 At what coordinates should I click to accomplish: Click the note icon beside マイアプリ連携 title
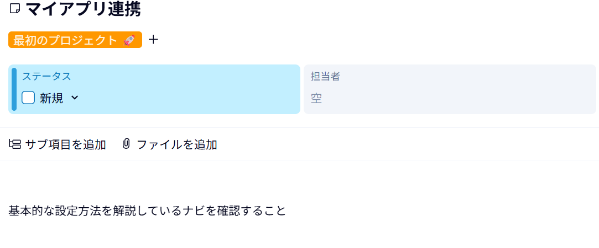point(15,9)
